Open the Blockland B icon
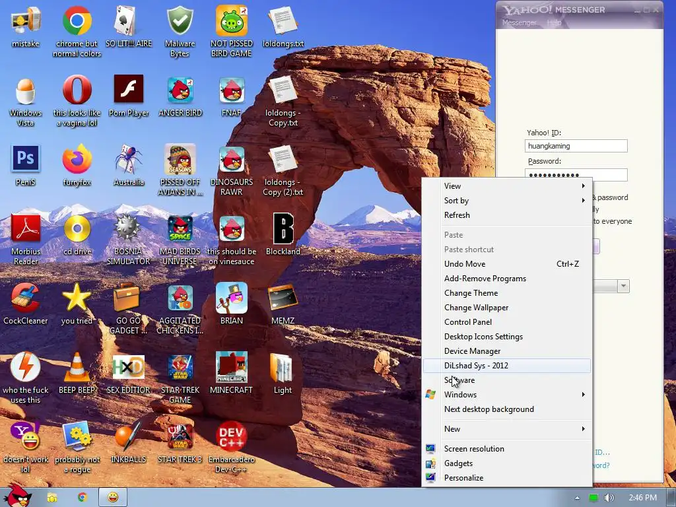 pos(283,228)
